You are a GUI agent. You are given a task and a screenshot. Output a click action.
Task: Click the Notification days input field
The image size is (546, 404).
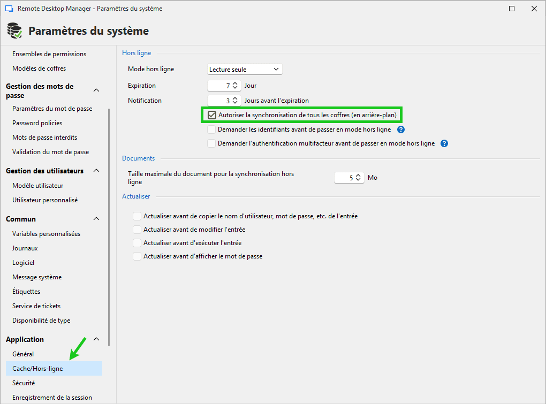pyautogui.click(x=221, y=100)
